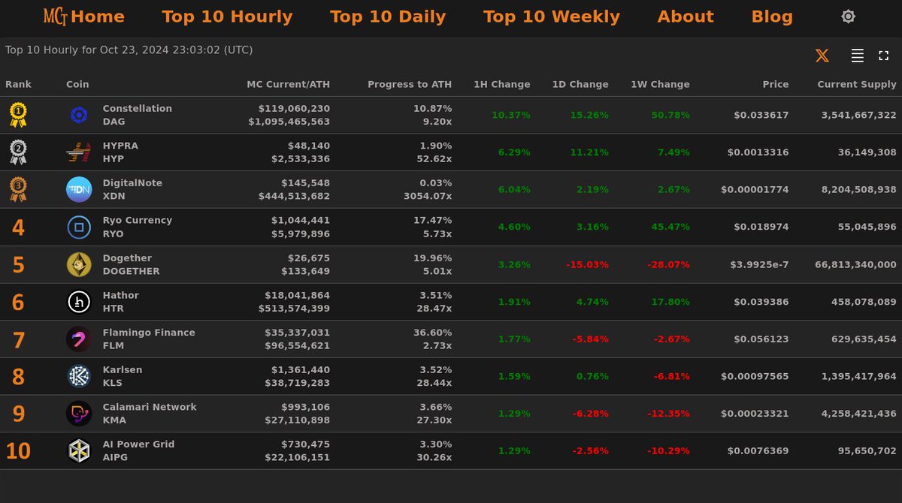
Task: Click Constellation's 50.78% 1W change
Action: (670, 115)
